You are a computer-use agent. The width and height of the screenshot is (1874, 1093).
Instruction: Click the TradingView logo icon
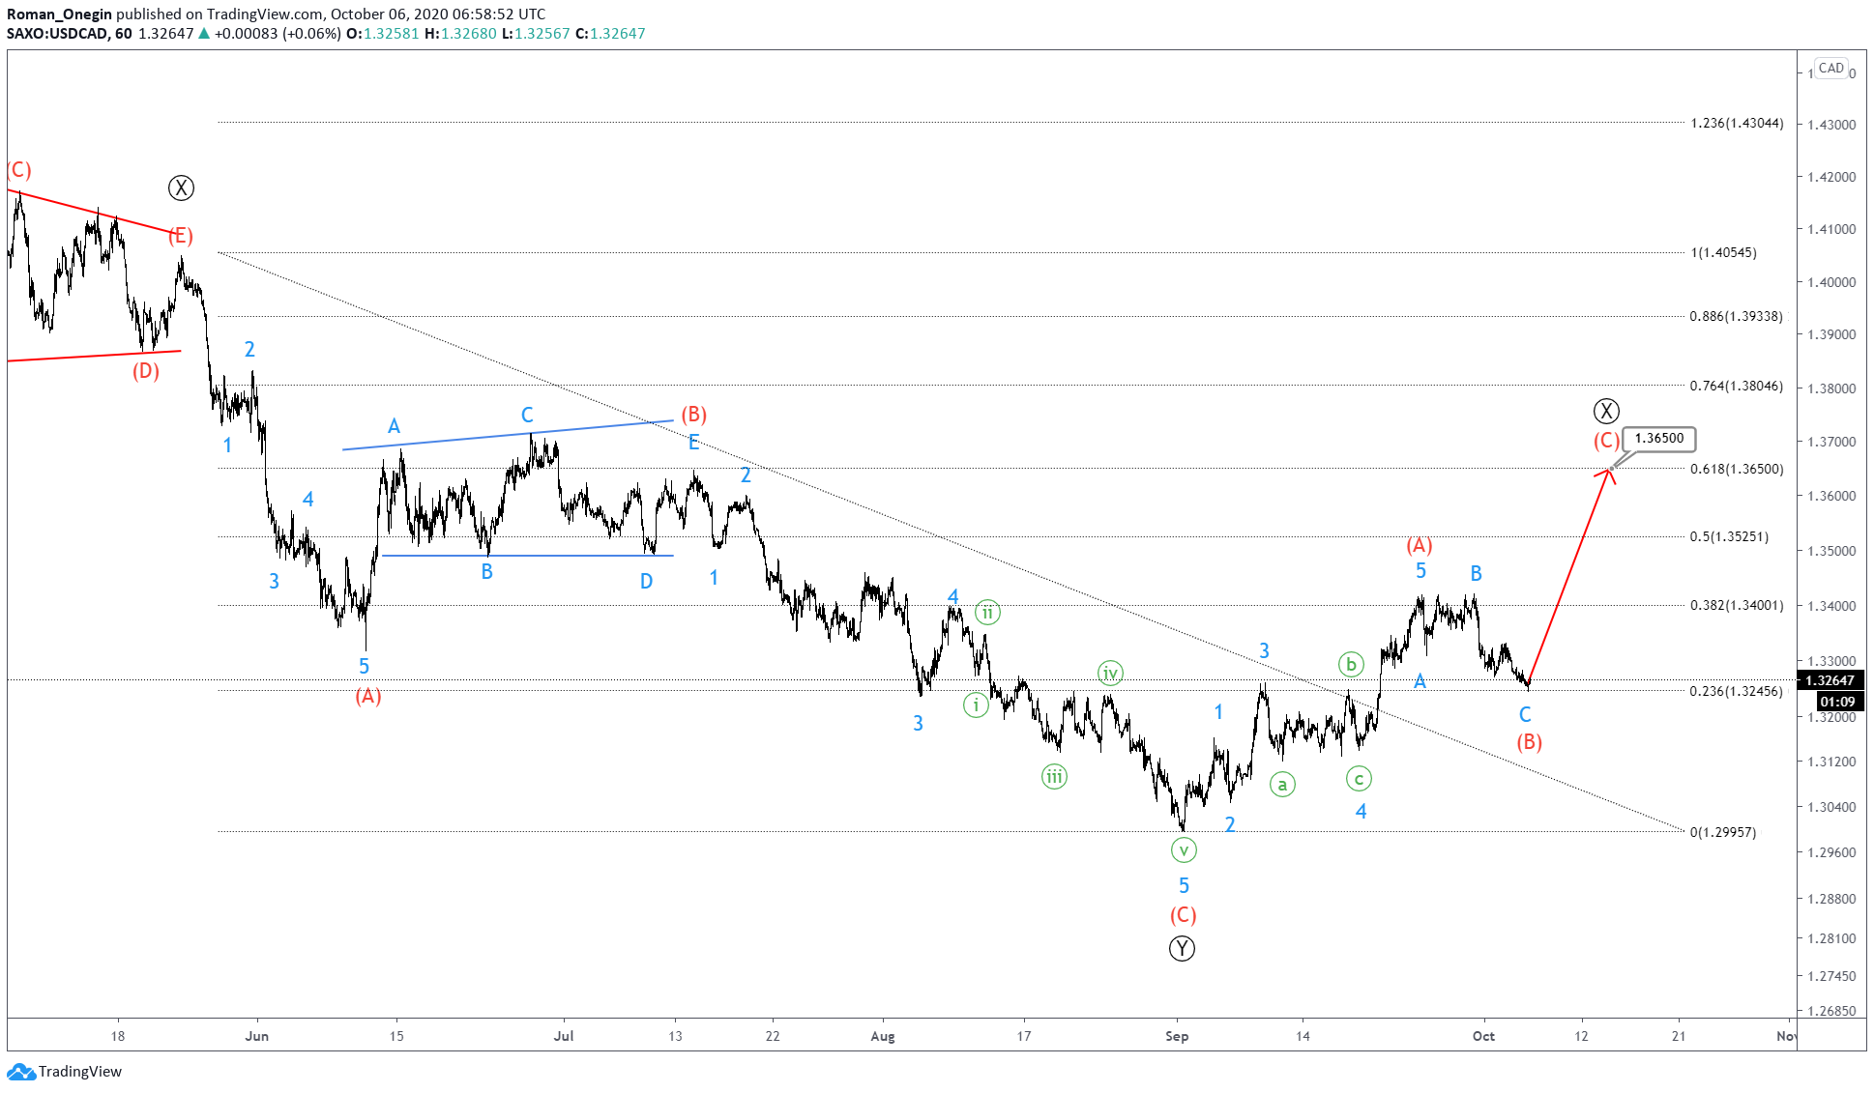coord(21,1071)
